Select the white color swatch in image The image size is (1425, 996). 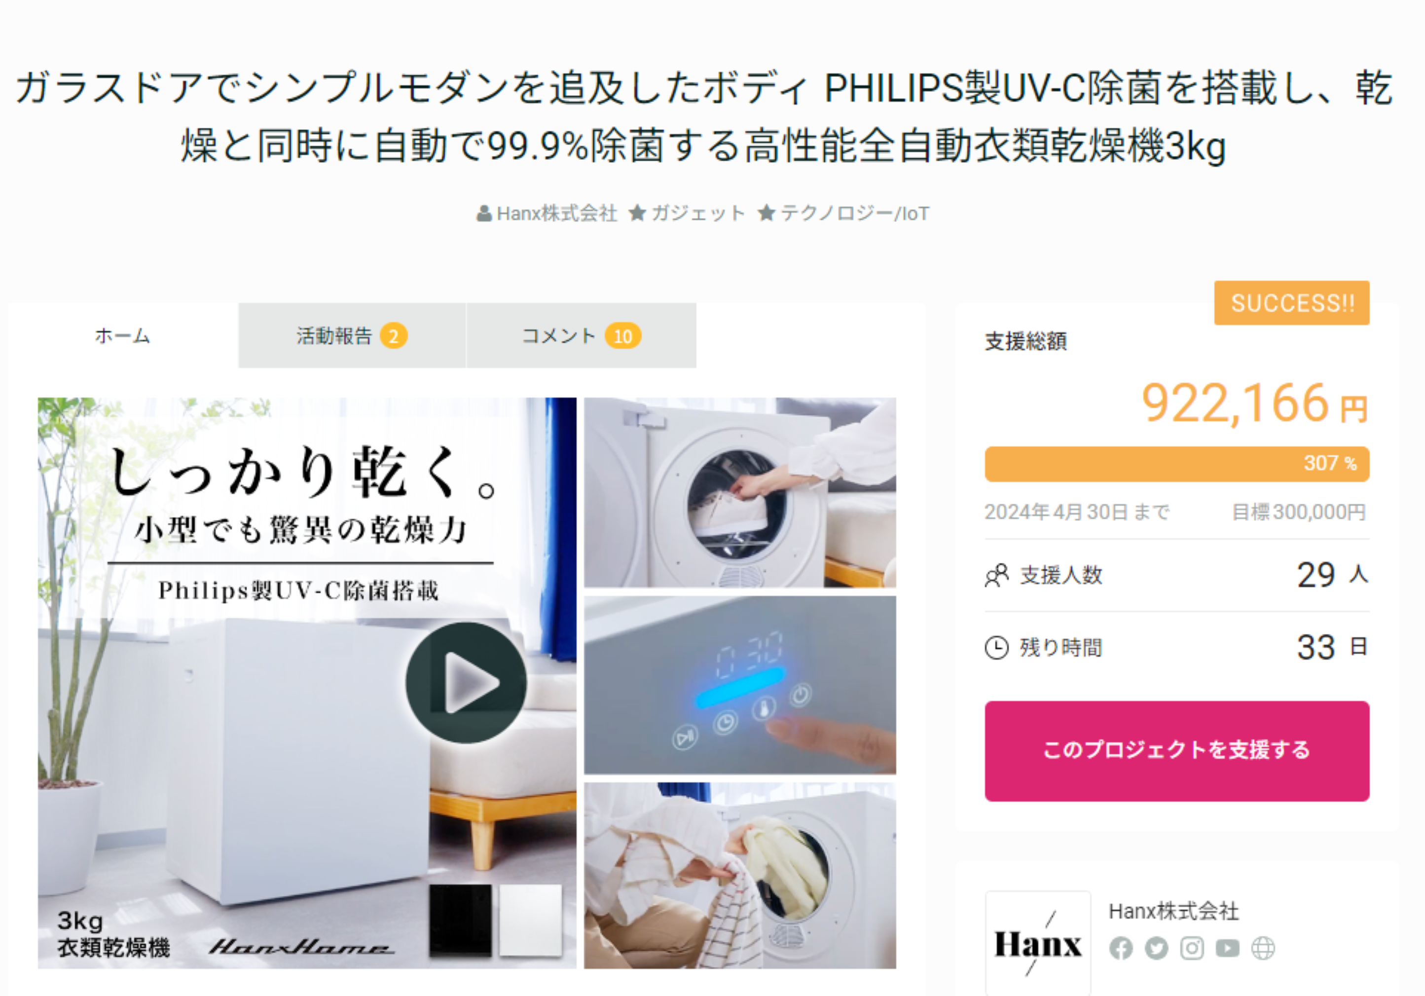531,921
